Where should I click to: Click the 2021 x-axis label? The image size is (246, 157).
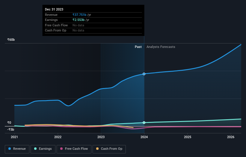click(x=14, y=137)
